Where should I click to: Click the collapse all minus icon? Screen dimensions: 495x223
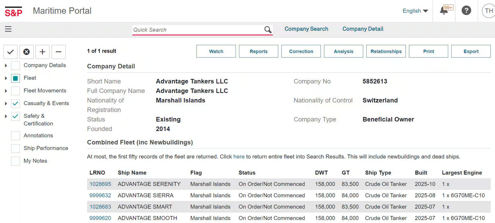(x=58, y=52)
